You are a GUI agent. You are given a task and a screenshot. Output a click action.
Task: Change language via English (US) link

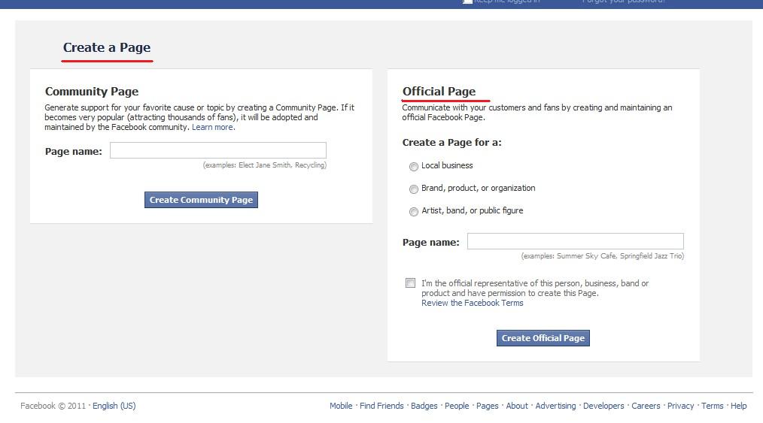[x=114, y=406]
